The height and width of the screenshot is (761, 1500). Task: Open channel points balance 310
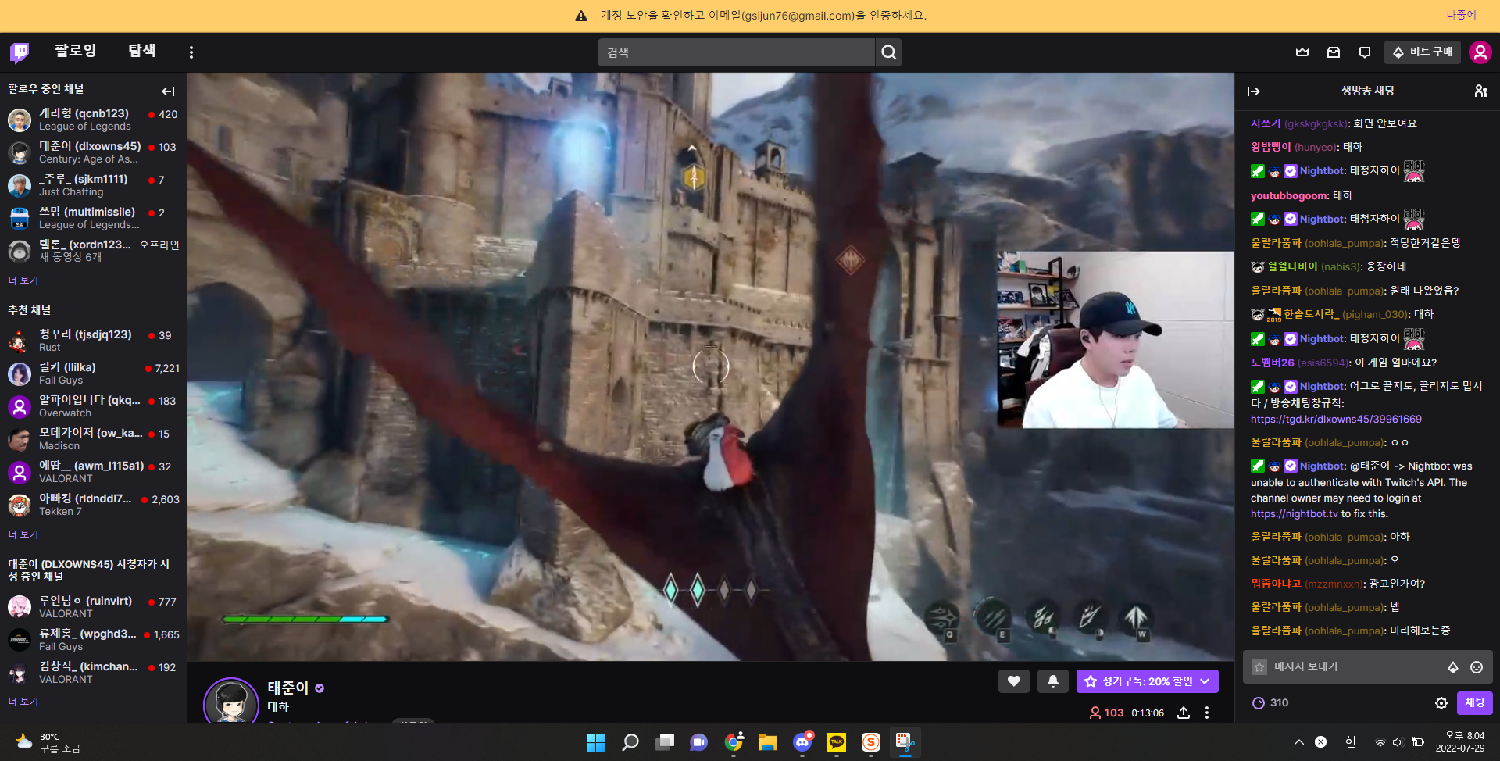[1270, 702]
